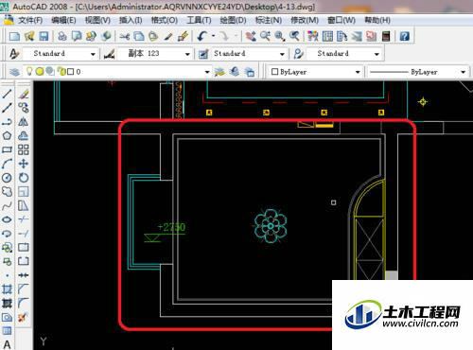Open the 编辑(E) menu
Viewport: 473px width, 350px height.
coord(63,21)
